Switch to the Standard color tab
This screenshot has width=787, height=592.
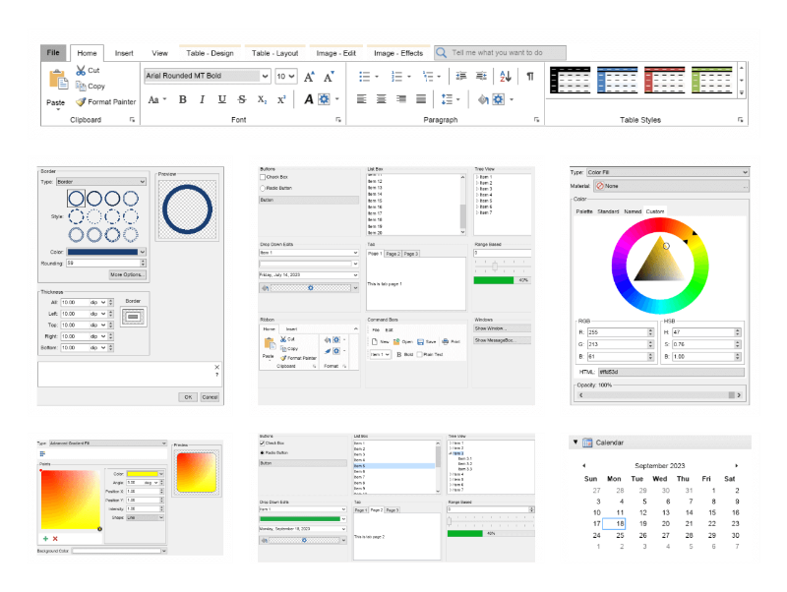[608, 211]
